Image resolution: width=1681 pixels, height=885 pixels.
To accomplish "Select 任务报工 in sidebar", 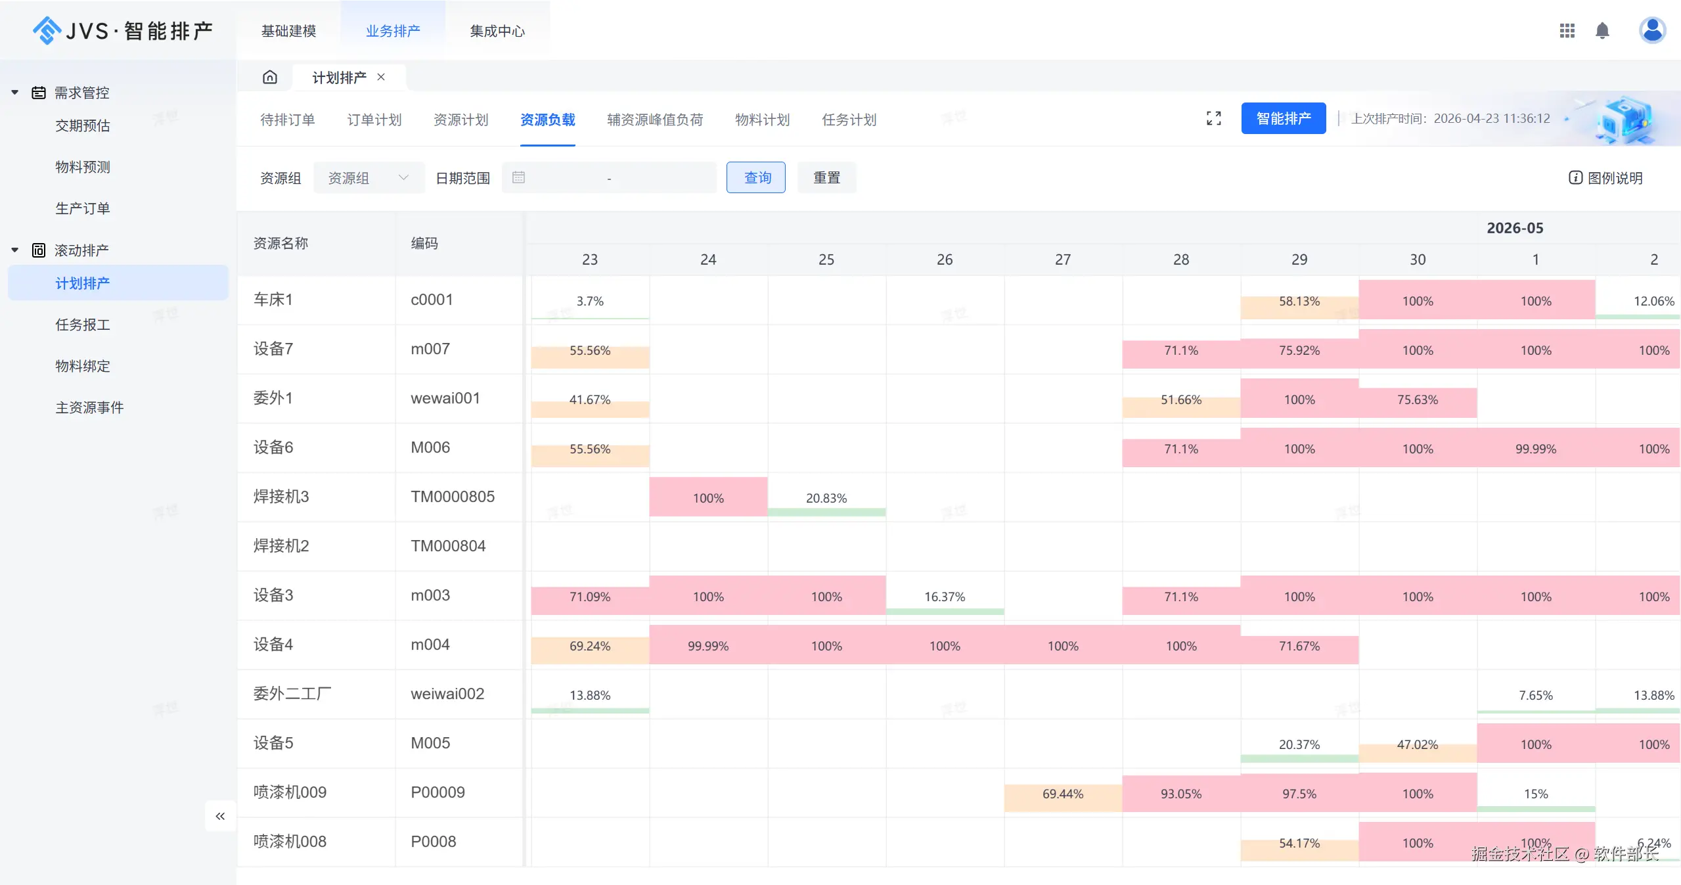I will pyautogui.click(x=83, y=325).
